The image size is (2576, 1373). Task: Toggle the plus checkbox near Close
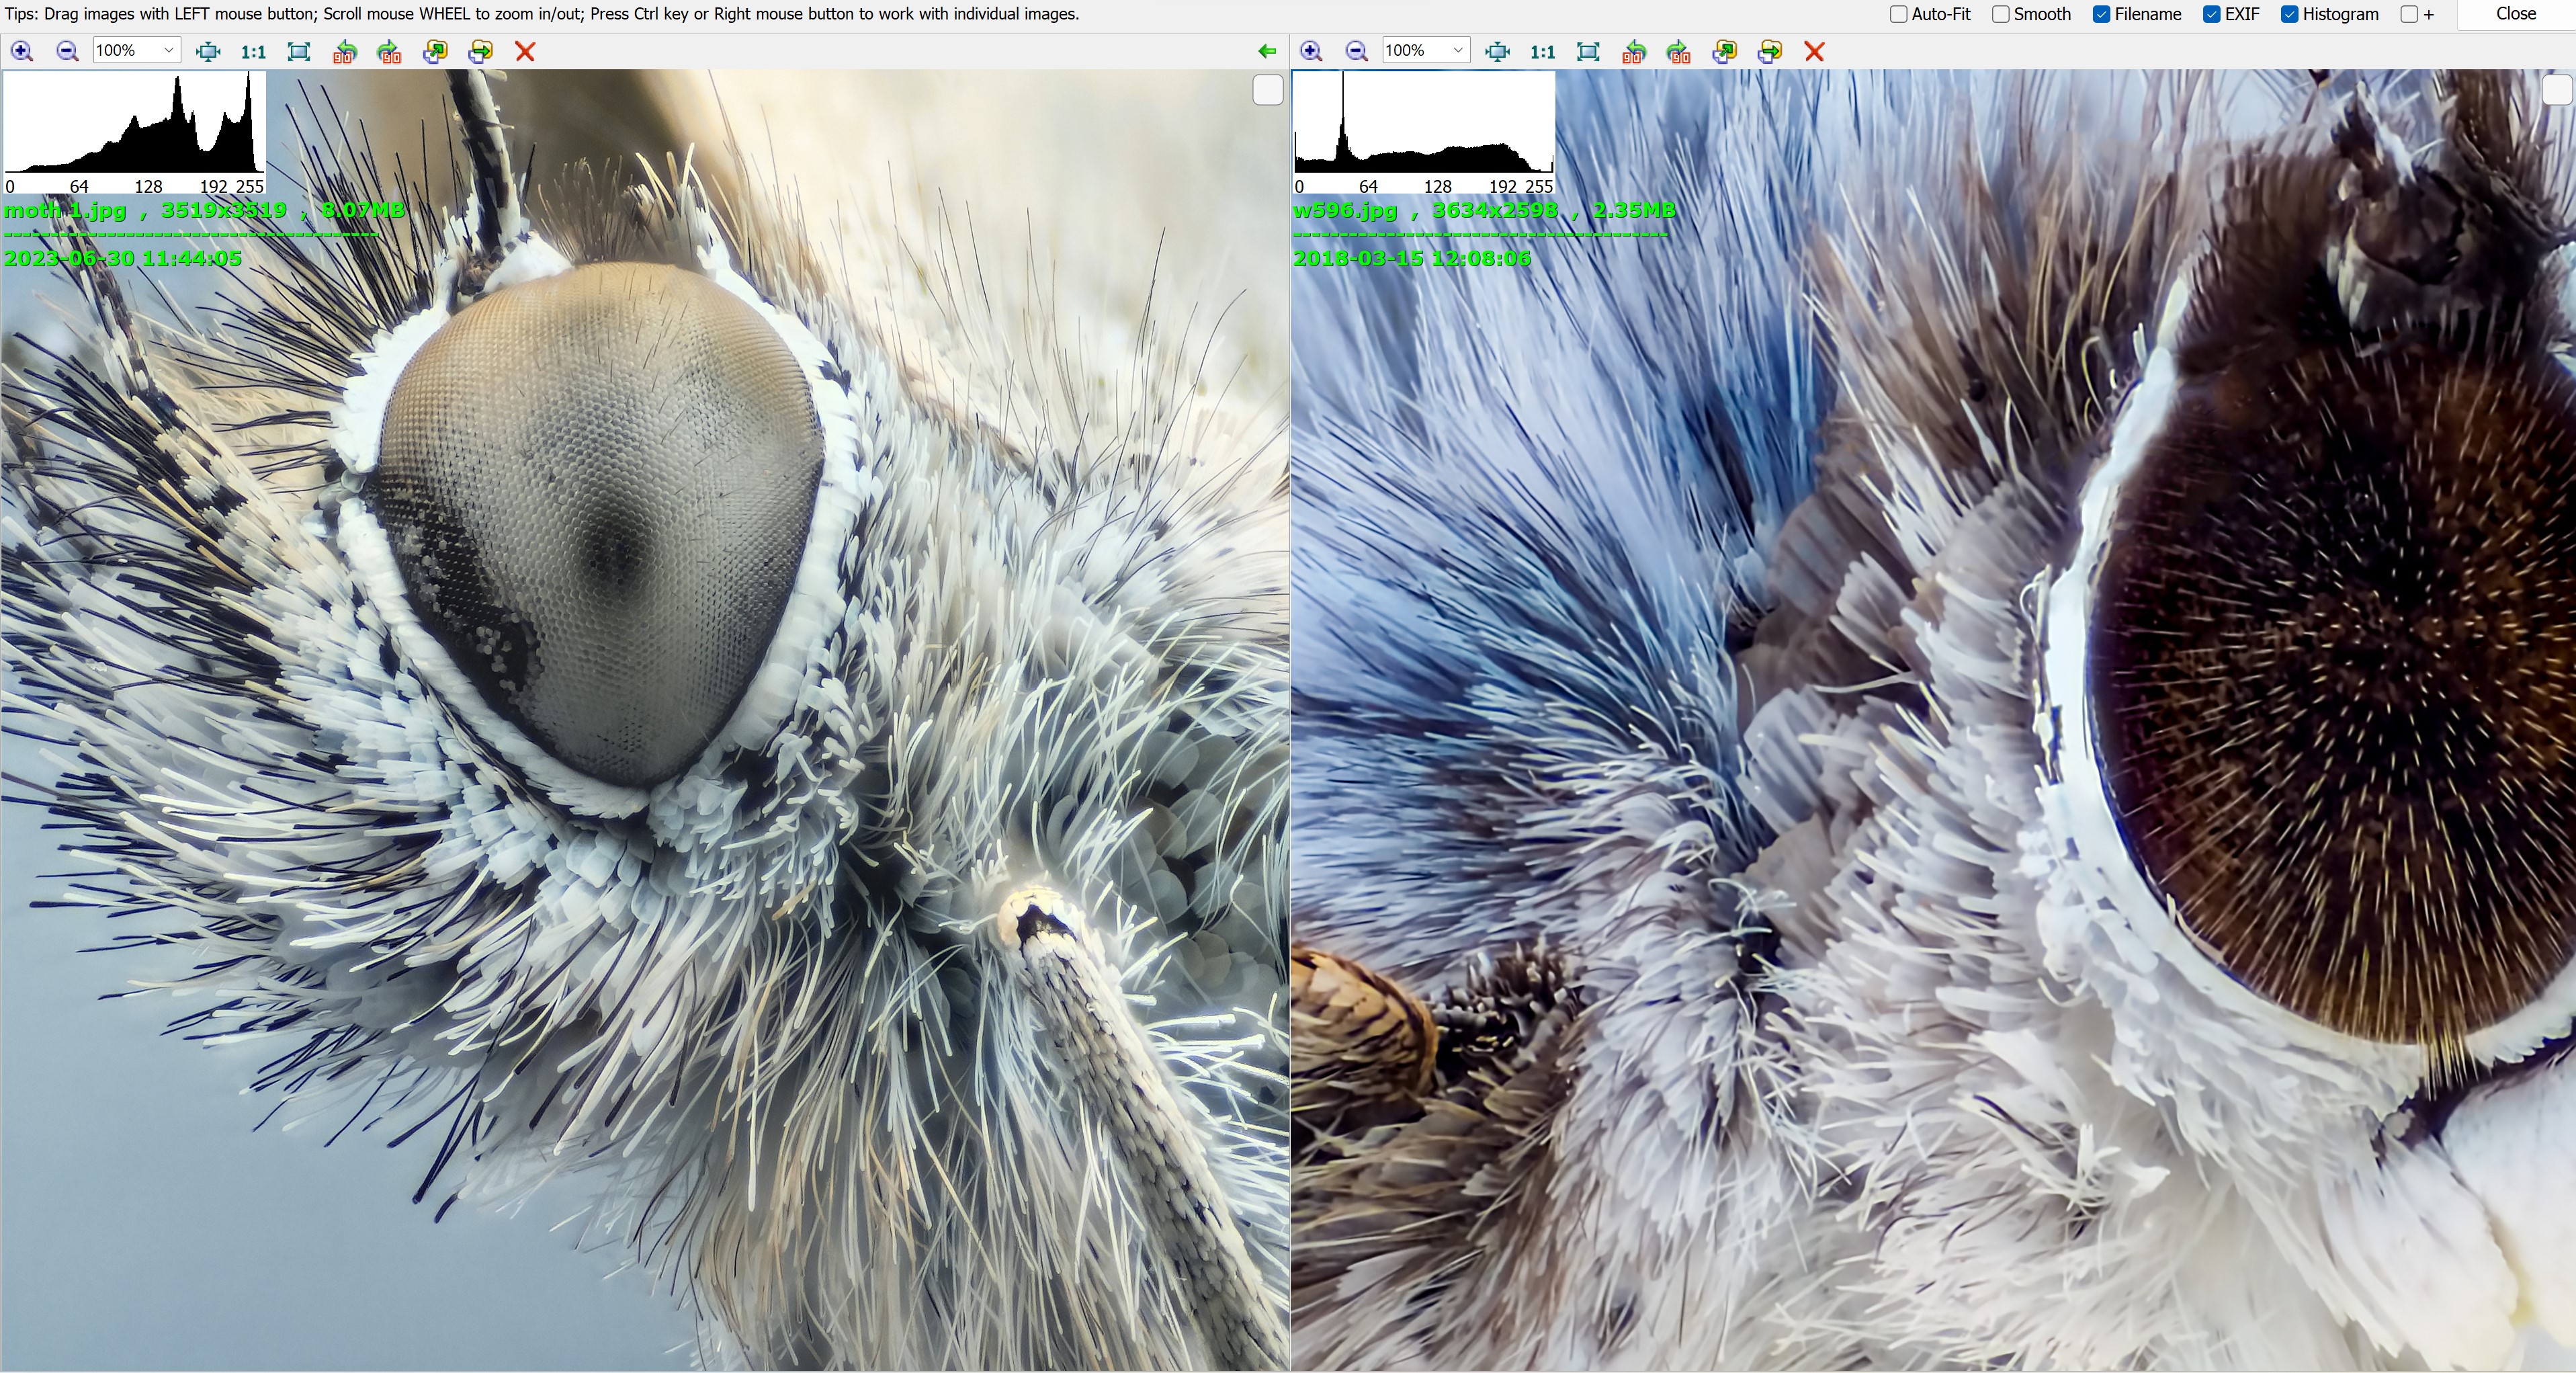click(2409, 14)
